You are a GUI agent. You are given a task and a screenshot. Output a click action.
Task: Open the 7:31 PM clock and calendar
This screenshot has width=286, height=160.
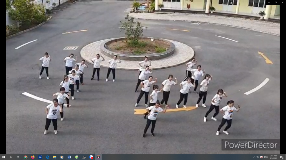pyautogui.click(x=274, y=157)
